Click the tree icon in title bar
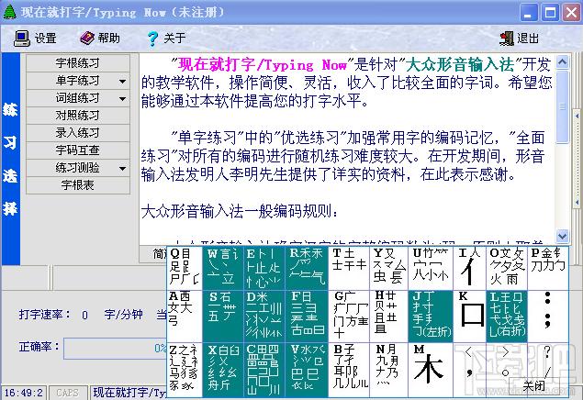Viewport: 583px width, 400px height. (10, 12)
